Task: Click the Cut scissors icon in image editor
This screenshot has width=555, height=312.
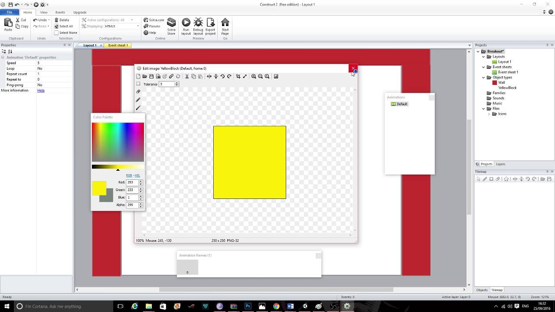Action: pyautogui.click(x=187, y=76)
